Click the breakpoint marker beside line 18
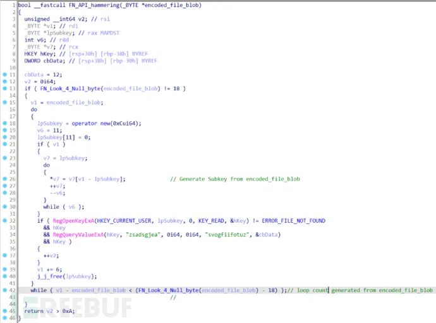The height and width of the screenshot is (323, 436). [4, 123]
